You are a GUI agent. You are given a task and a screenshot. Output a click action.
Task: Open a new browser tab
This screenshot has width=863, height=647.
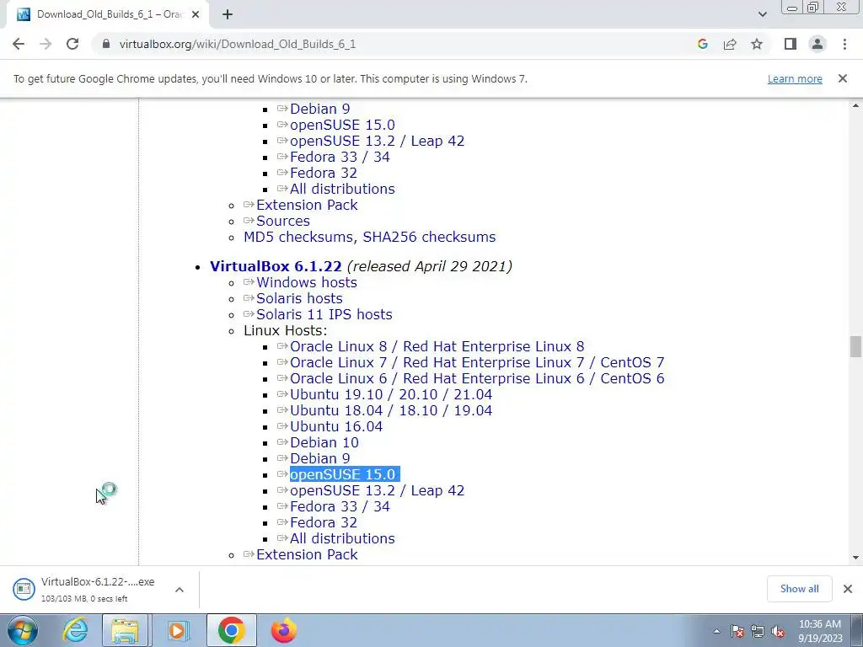(x=228, y=15)
